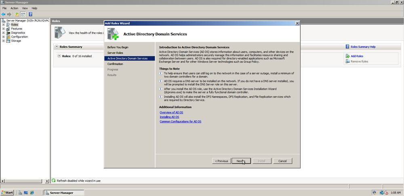Screen dimensions: 404x196
Task: Select Storage node in console tree
Action: coord(16,41)
